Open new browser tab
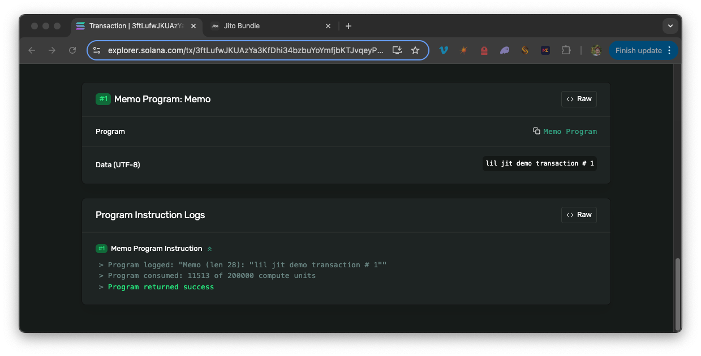Screen dimensions: 701x356 tap(349, 26)
